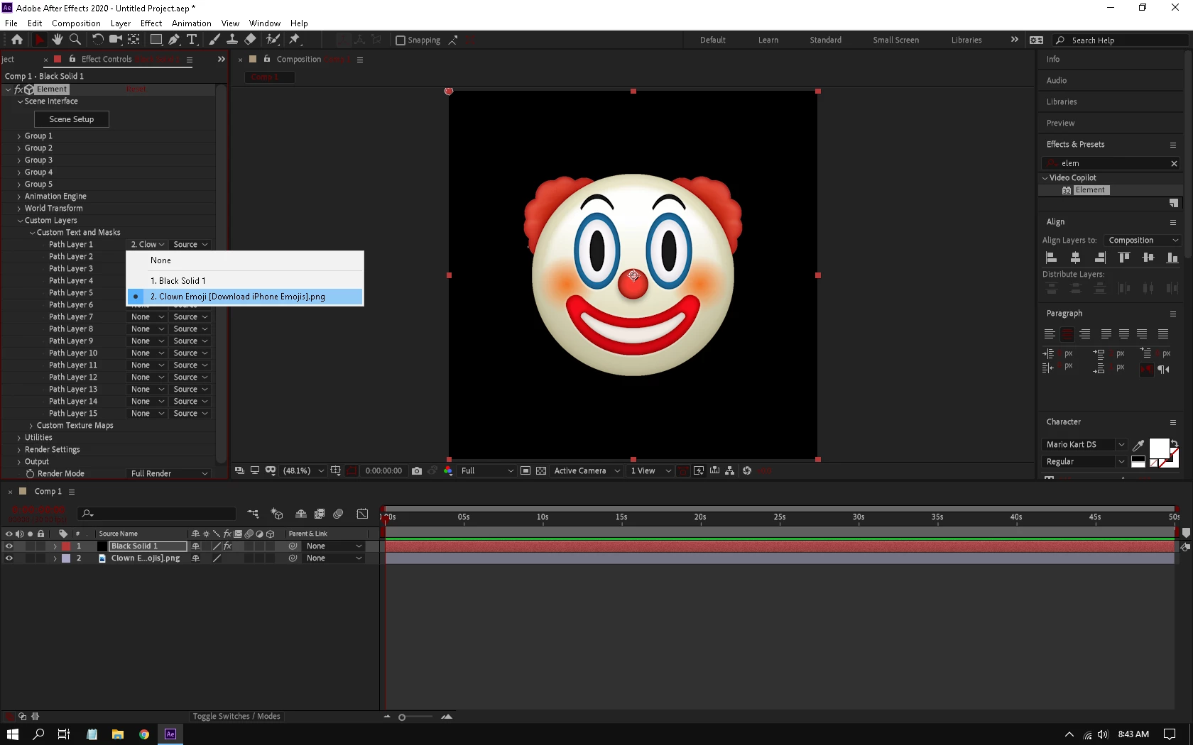This screenshot has height=745, width=1193.
Task: Select the Clone Stamp tool
Action: coord(232,40)
